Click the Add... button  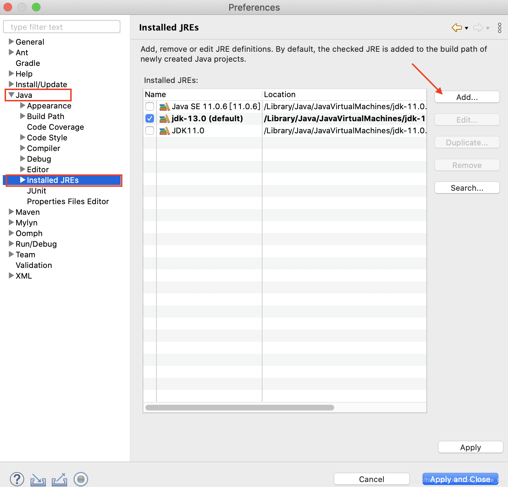click(x=467, y=97)
